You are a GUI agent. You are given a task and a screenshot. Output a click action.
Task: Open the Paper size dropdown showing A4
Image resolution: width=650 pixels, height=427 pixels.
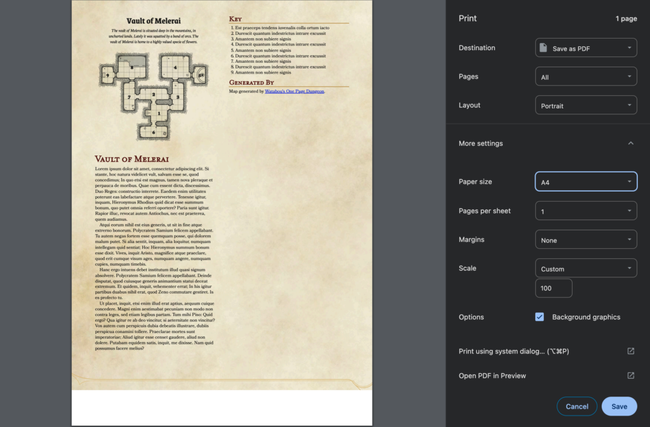tap(585, 181)
